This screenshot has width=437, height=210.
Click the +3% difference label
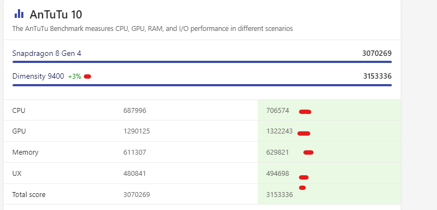coord(74,77)
